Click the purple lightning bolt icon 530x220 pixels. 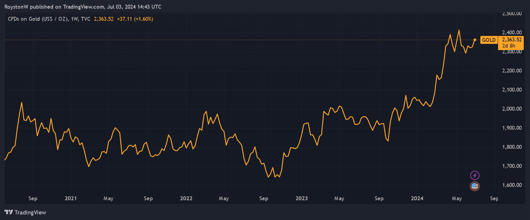[475, 176]
